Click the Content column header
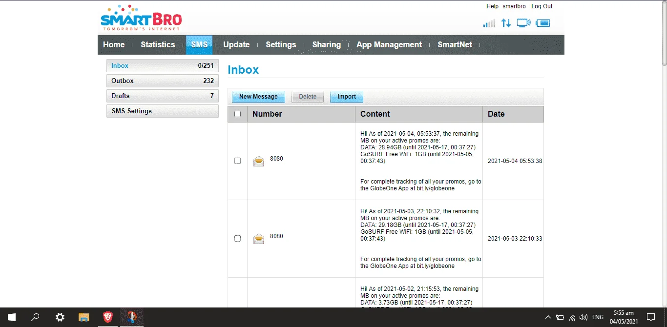The height and width of the screenshot is (327, 667). point(419,114)
